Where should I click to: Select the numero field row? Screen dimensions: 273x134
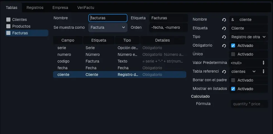(120, 54)
